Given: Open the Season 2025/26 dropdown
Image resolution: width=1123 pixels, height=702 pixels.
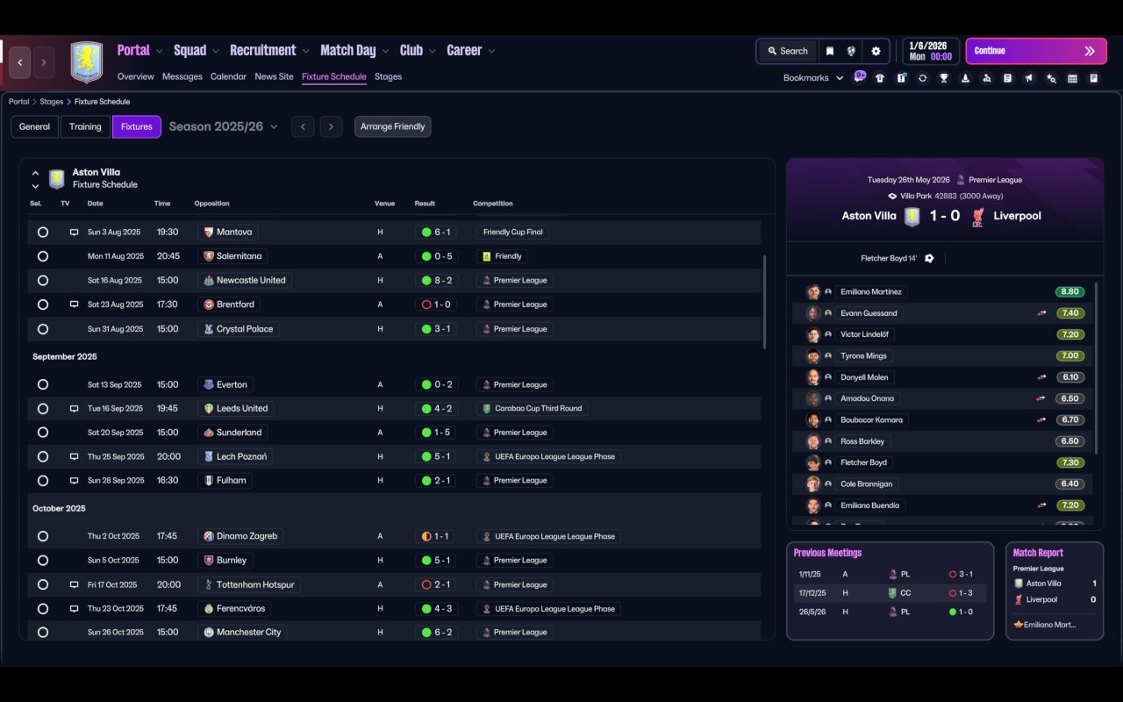Looking at the screenshot, I should pos(223,126).
